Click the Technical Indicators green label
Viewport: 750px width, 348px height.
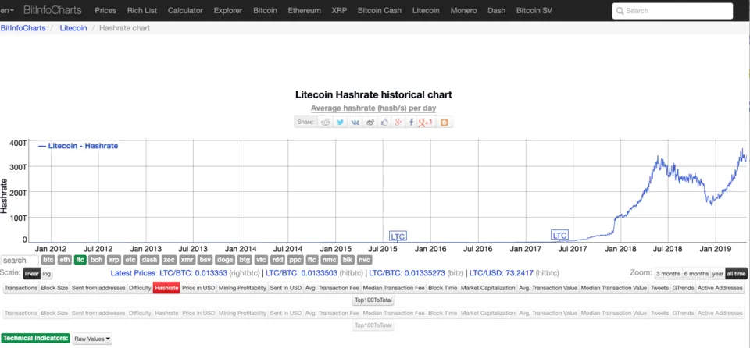35,339
